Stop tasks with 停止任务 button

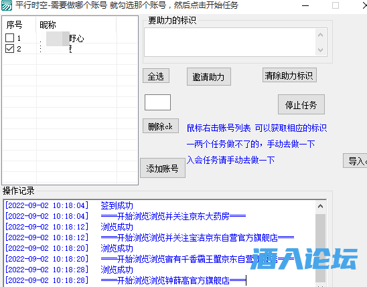coord(301,104)
